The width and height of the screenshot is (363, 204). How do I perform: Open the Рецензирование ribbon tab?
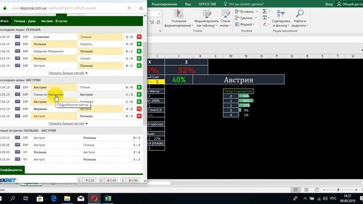point(164,4)
